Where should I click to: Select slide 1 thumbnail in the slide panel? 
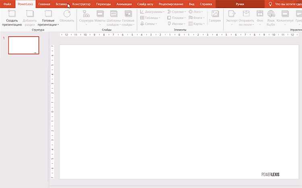pos(24,45)
